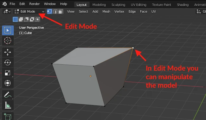Click the selected white vertex on cube

tap(133, 48)
